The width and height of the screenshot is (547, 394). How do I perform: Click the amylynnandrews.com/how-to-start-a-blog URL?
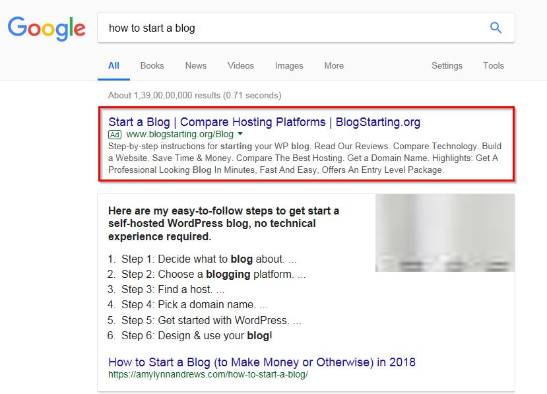[208, 374]
